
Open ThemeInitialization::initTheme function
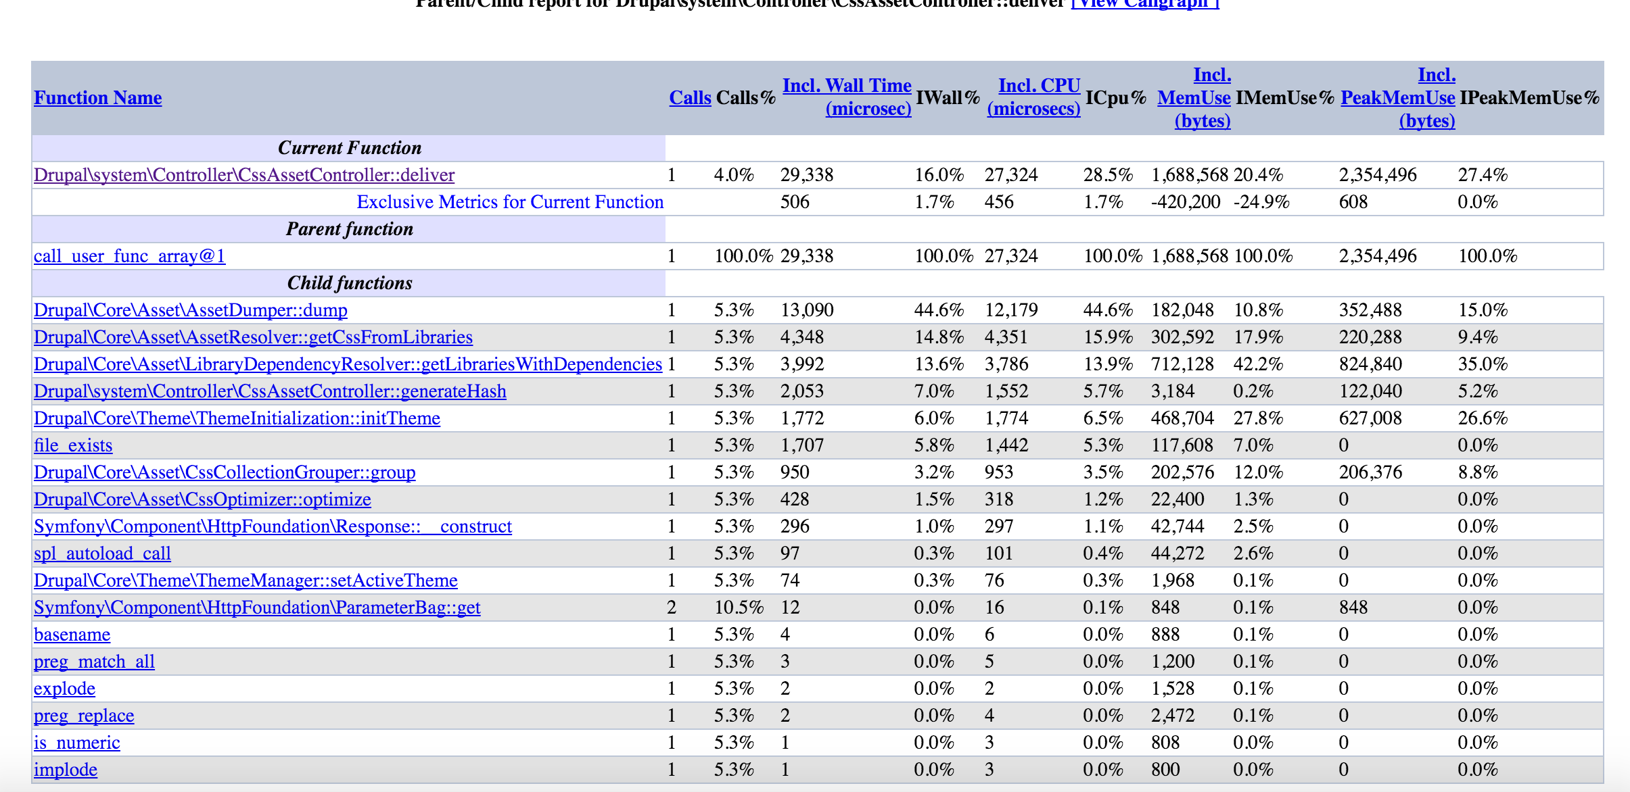coord(237,418)
